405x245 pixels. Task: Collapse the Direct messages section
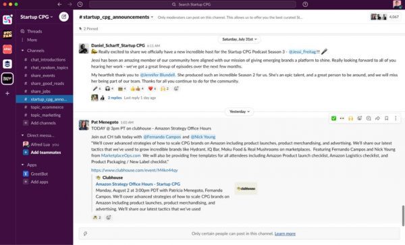tap(22, 135)
